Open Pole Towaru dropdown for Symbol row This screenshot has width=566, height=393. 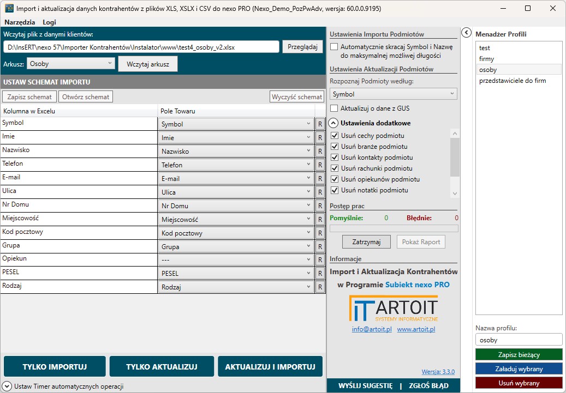(236, 124)
